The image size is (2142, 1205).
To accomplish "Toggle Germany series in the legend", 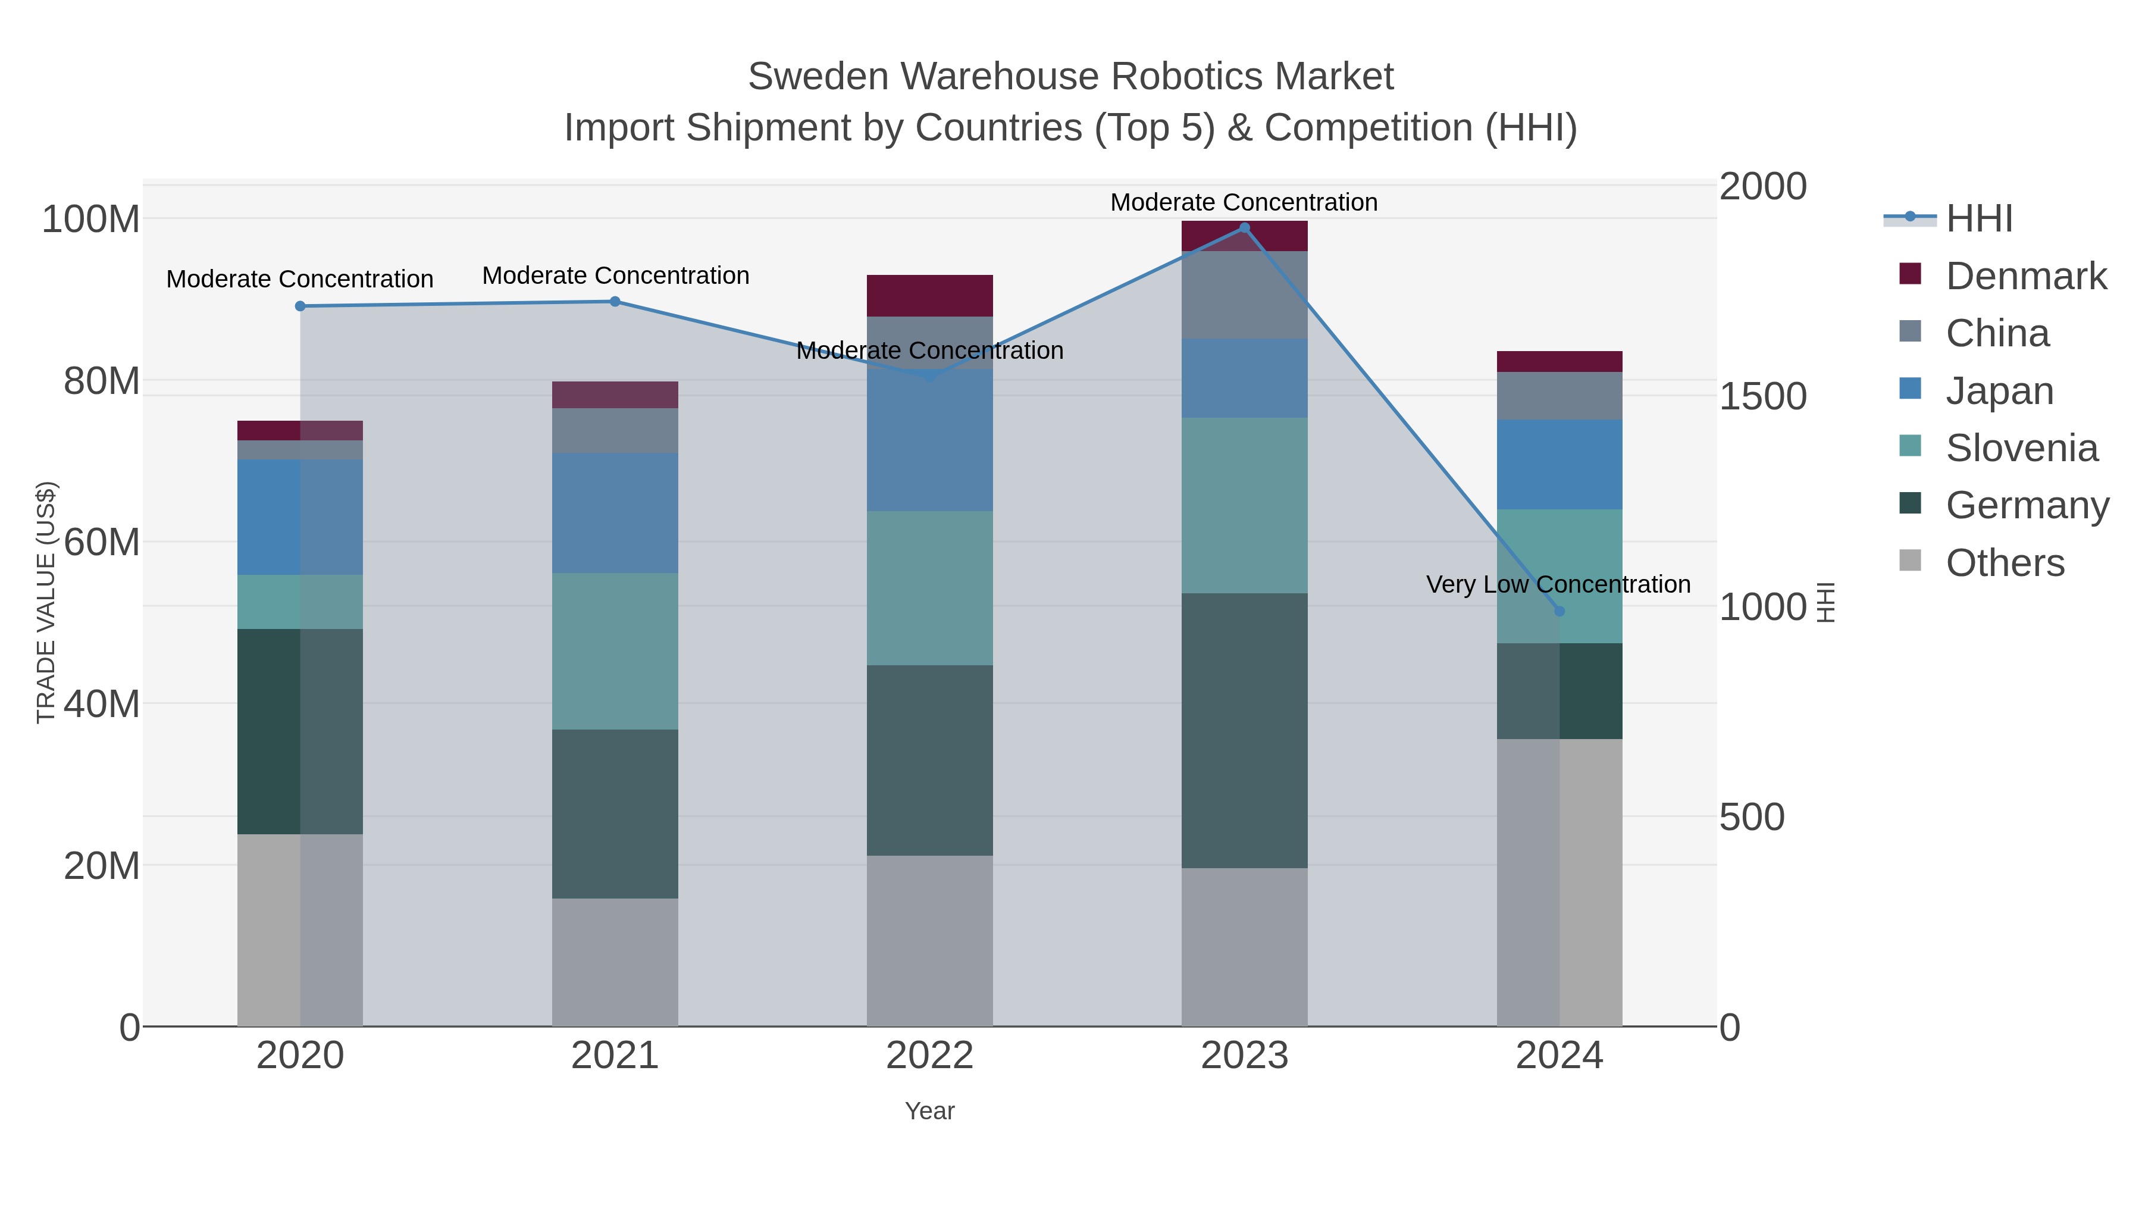I will pyautogui.click(x=2004, y=505).
